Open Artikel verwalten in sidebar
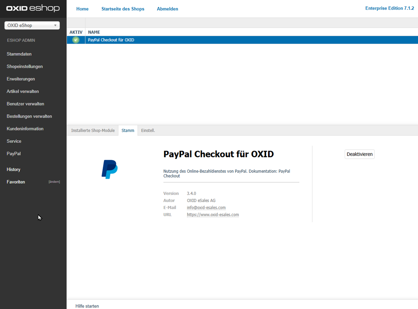Screen dimensions: 418x309 tap(23, 91)
